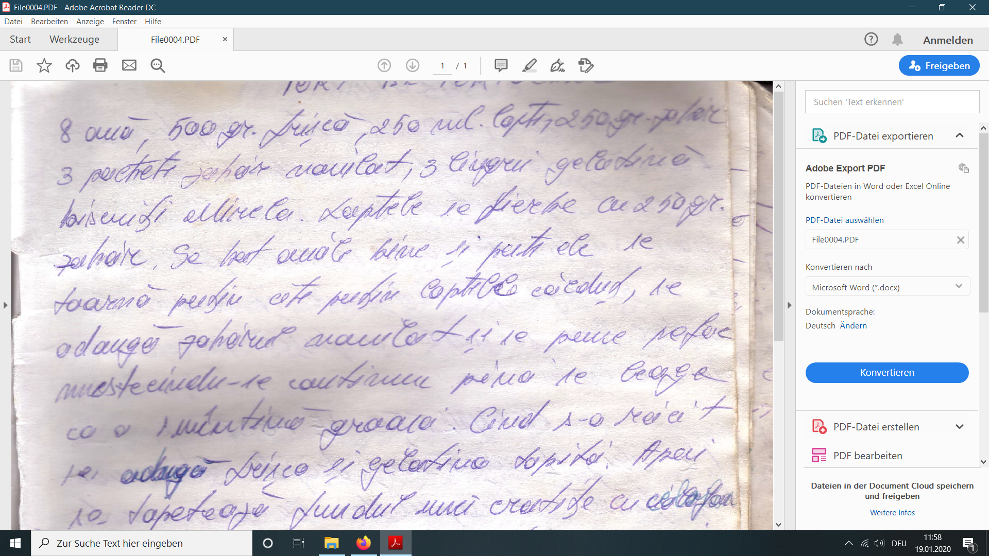The height and width of the screenshot is (556, 989).
Task: Click the tools panel scroll down arrow
Action: tap(983, 462)
